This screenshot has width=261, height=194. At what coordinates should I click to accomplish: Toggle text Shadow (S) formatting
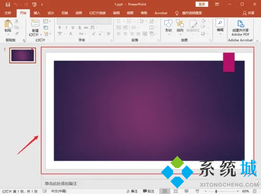(79, 28)
